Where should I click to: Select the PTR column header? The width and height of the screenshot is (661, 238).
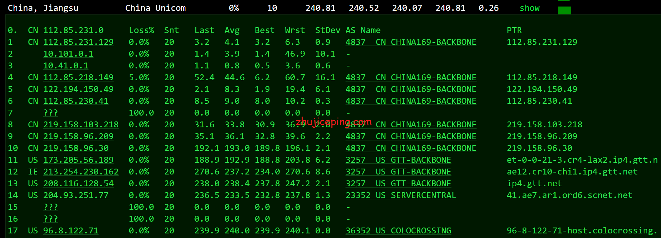coord(514,30)
